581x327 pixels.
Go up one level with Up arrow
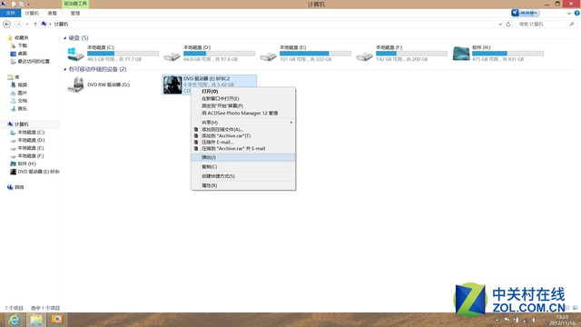coord(35,25)
